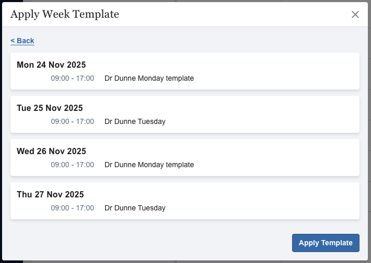Click the 17:00 end time on Wednesday
The width and height of the screenshot is (371, 263).
click(x=85, y=165)
